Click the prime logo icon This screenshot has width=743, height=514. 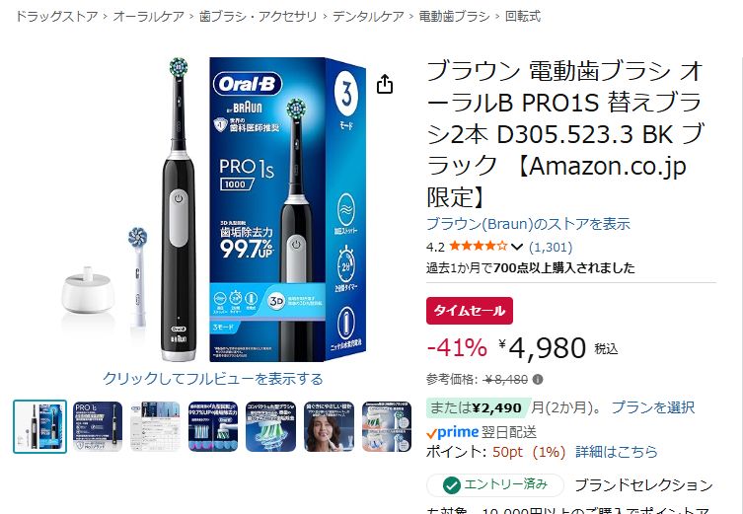(452, 432)
